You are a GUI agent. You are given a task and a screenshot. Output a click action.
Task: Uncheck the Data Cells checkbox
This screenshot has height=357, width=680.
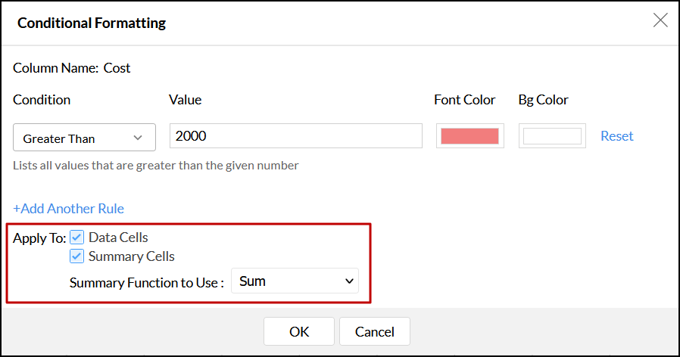pyautogui.click(x=77, y=237)
